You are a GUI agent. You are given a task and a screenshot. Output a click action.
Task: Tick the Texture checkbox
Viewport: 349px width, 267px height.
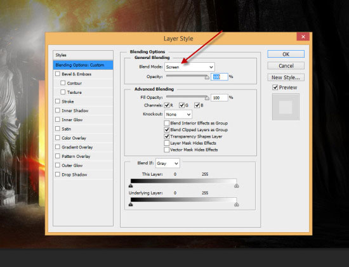pyautogui.click(x=63, y=92)
